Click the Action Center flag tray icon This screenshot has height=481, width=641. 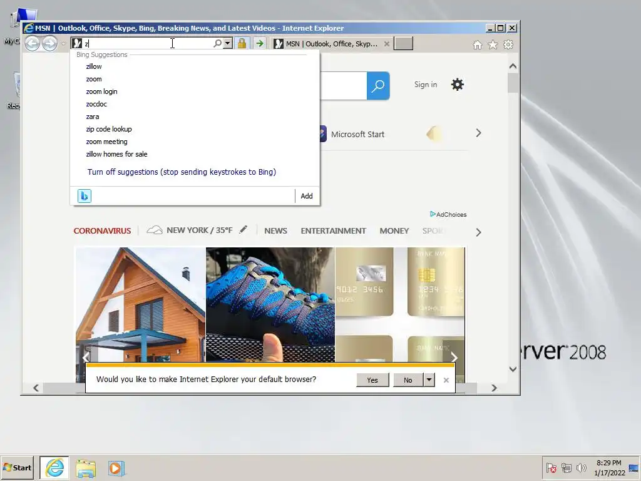tap(551, 467)
